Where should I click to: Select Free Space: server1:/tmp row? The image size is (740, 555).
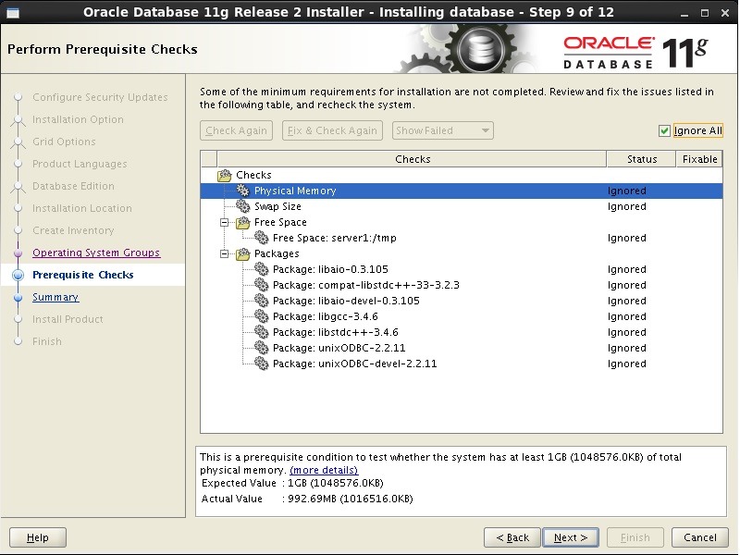click(461, 238)
